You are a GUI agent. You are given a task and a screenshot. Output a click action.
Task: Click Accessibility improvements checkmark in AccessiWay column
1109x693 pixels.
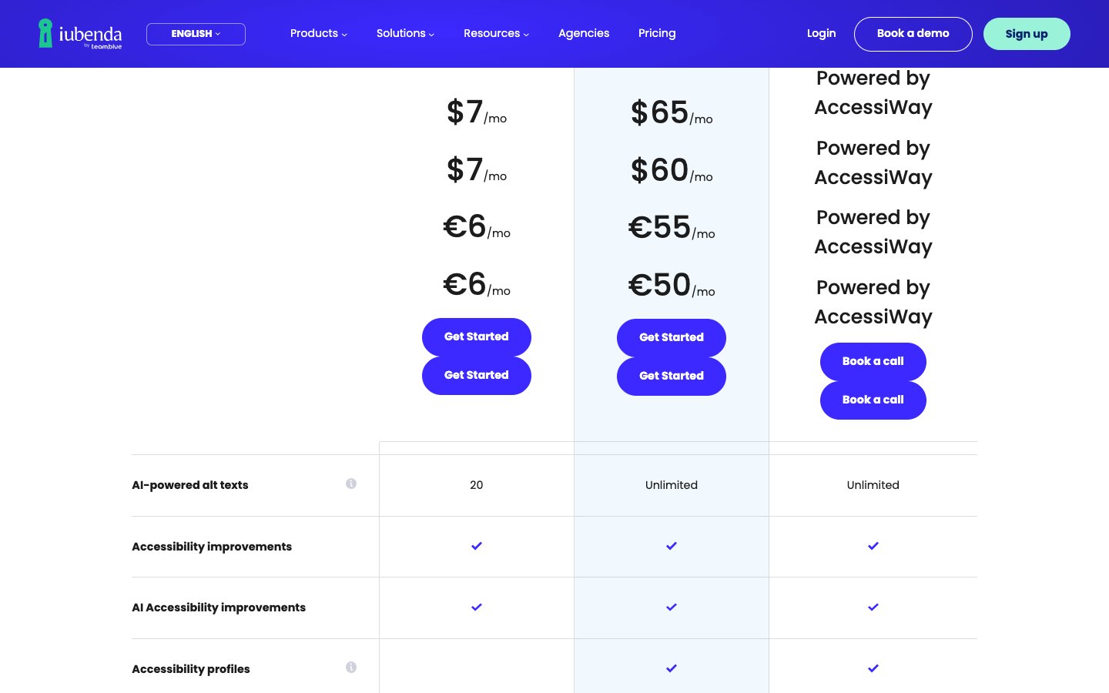tap(873, 546)
